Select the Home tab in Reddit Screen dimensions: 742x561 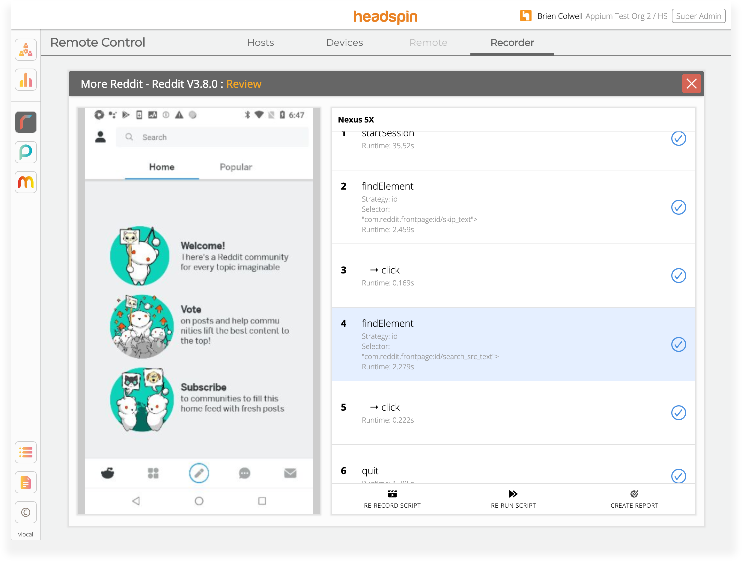coord(162,167)
